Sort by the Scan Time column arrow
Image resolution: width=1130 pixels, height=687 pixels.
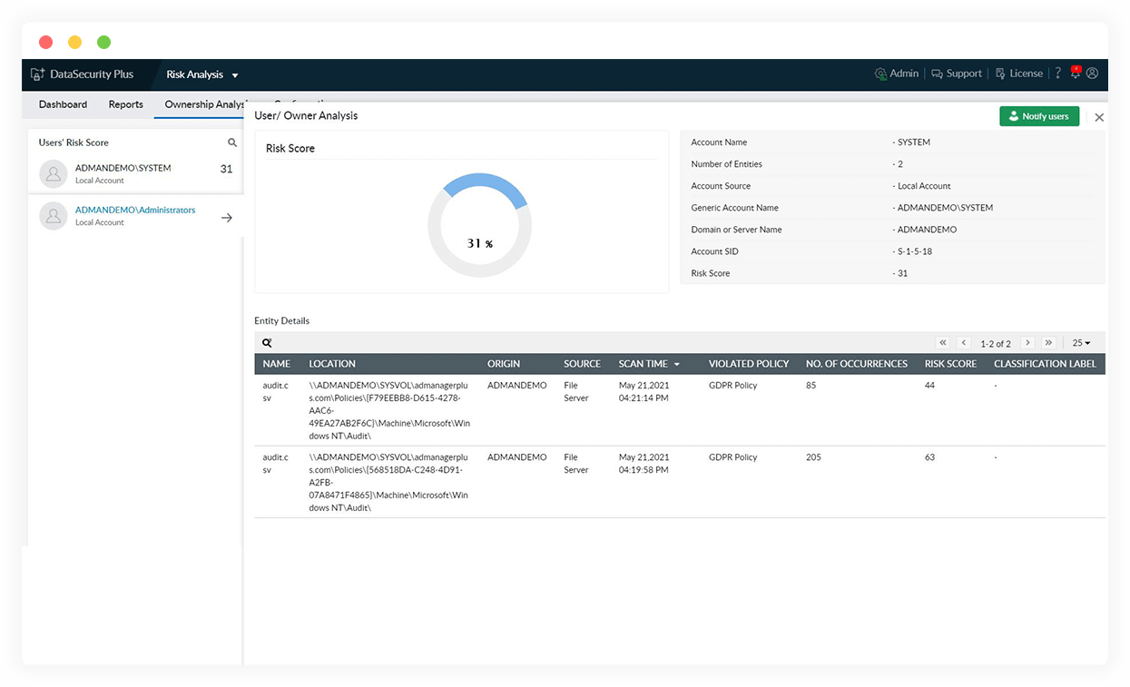point(676,364)
